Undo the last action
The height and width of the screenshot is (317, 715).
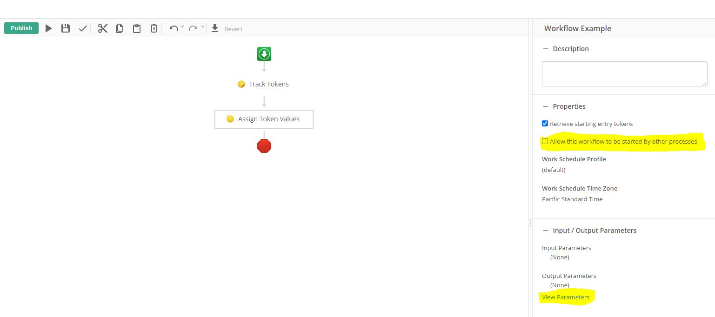[174, 28]
